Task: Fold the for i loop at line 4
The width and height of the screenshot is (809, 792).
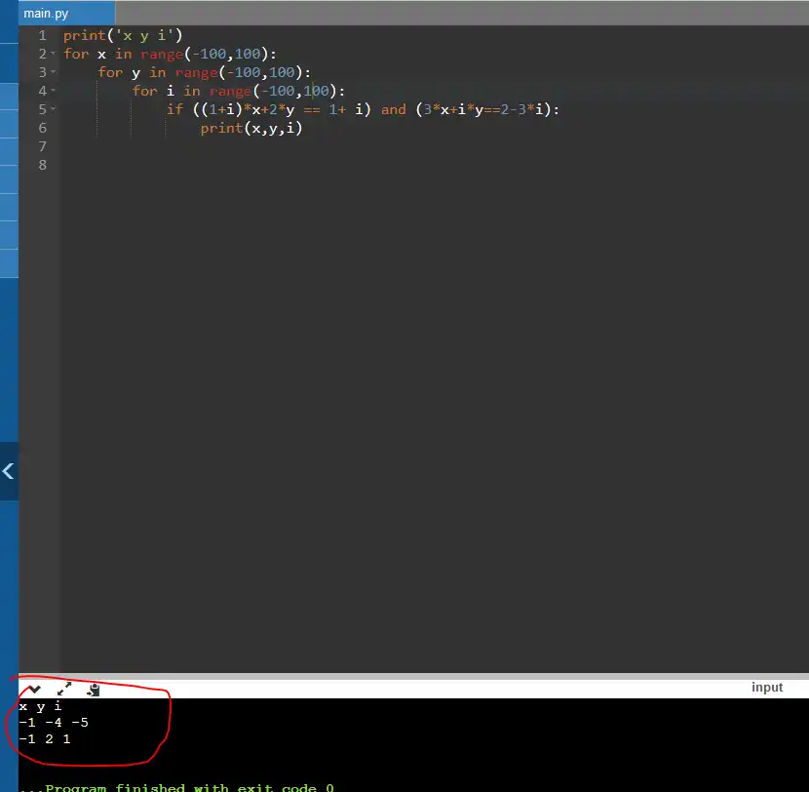Action: pyautogui.click(x=54, y=91)
